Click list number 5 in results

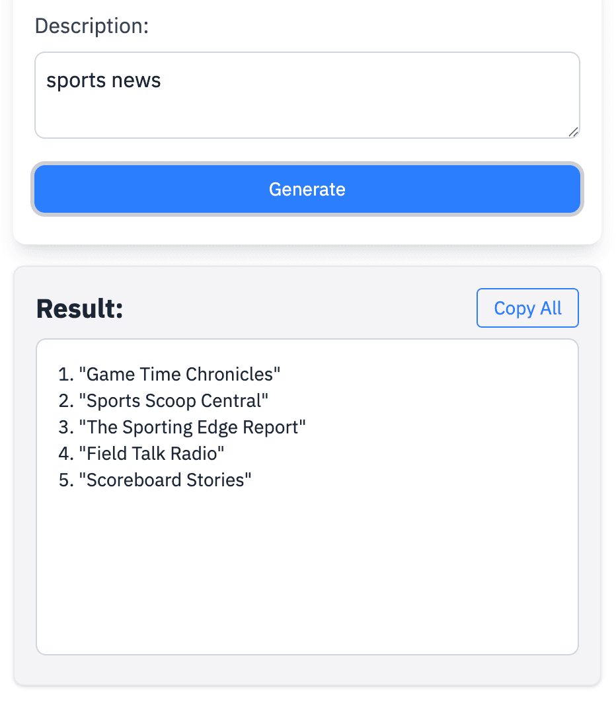[66, 480]
